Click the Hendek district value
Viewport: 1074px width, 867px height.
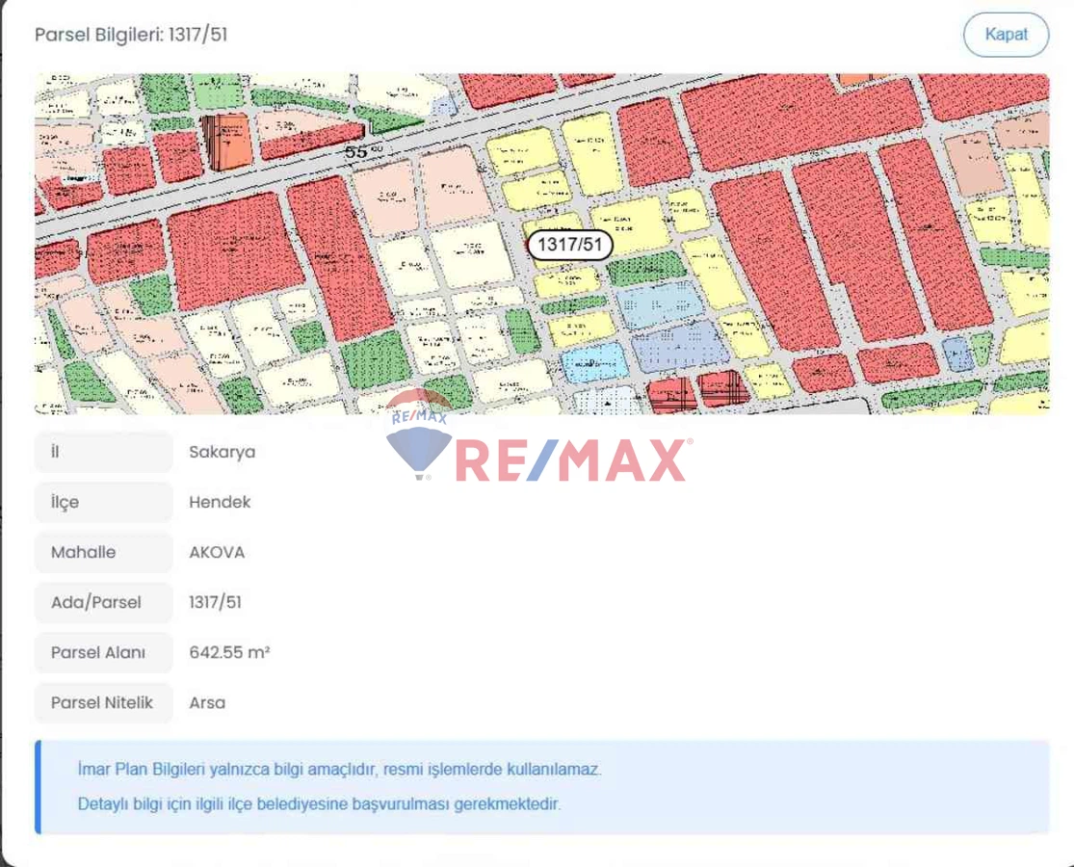click(x=220, y=502)
